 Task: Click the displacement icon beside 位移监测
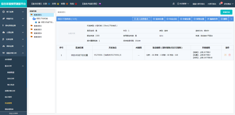3,39
